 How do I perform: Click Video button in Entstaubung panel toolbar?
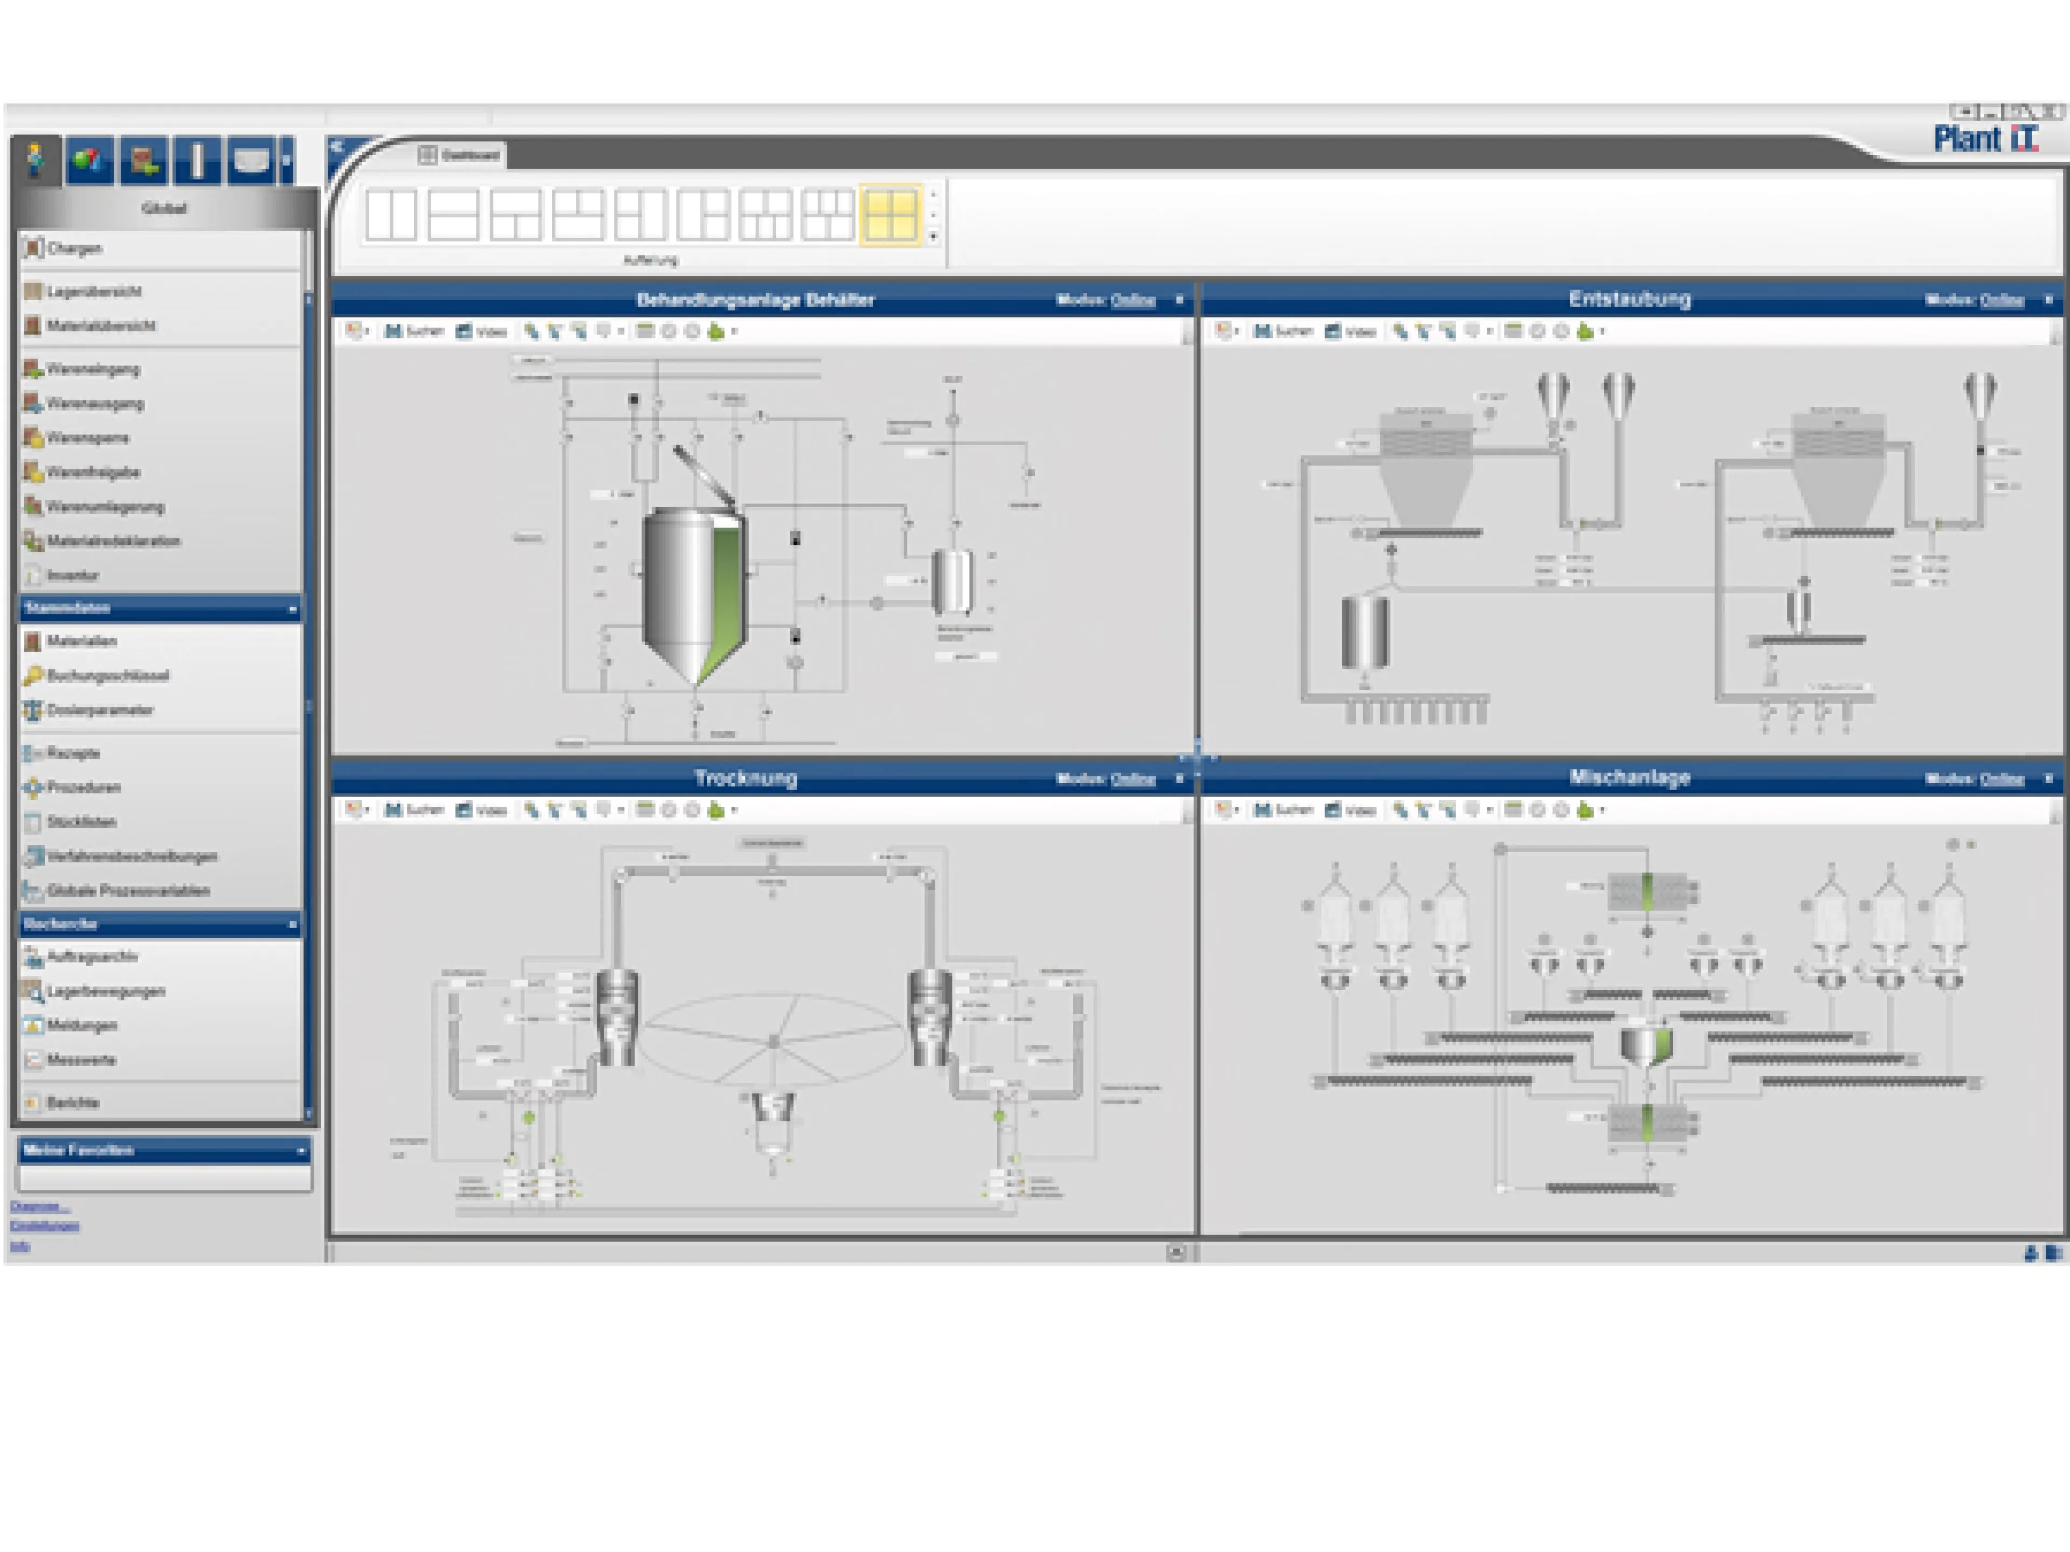coord(1349,331)
